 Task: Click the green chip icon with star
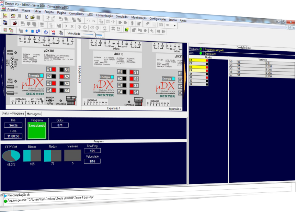point(127,29)
